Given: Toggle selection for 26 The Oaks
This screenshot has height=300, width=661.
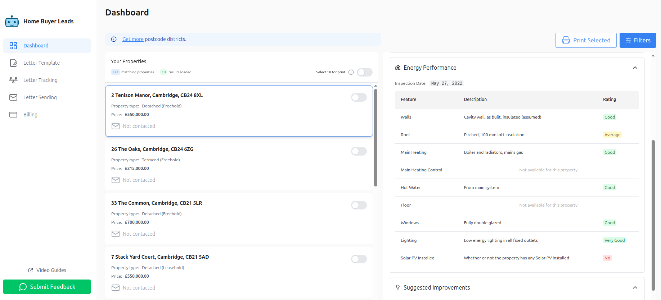Looking at the screenshot, I should click(359, 151).
